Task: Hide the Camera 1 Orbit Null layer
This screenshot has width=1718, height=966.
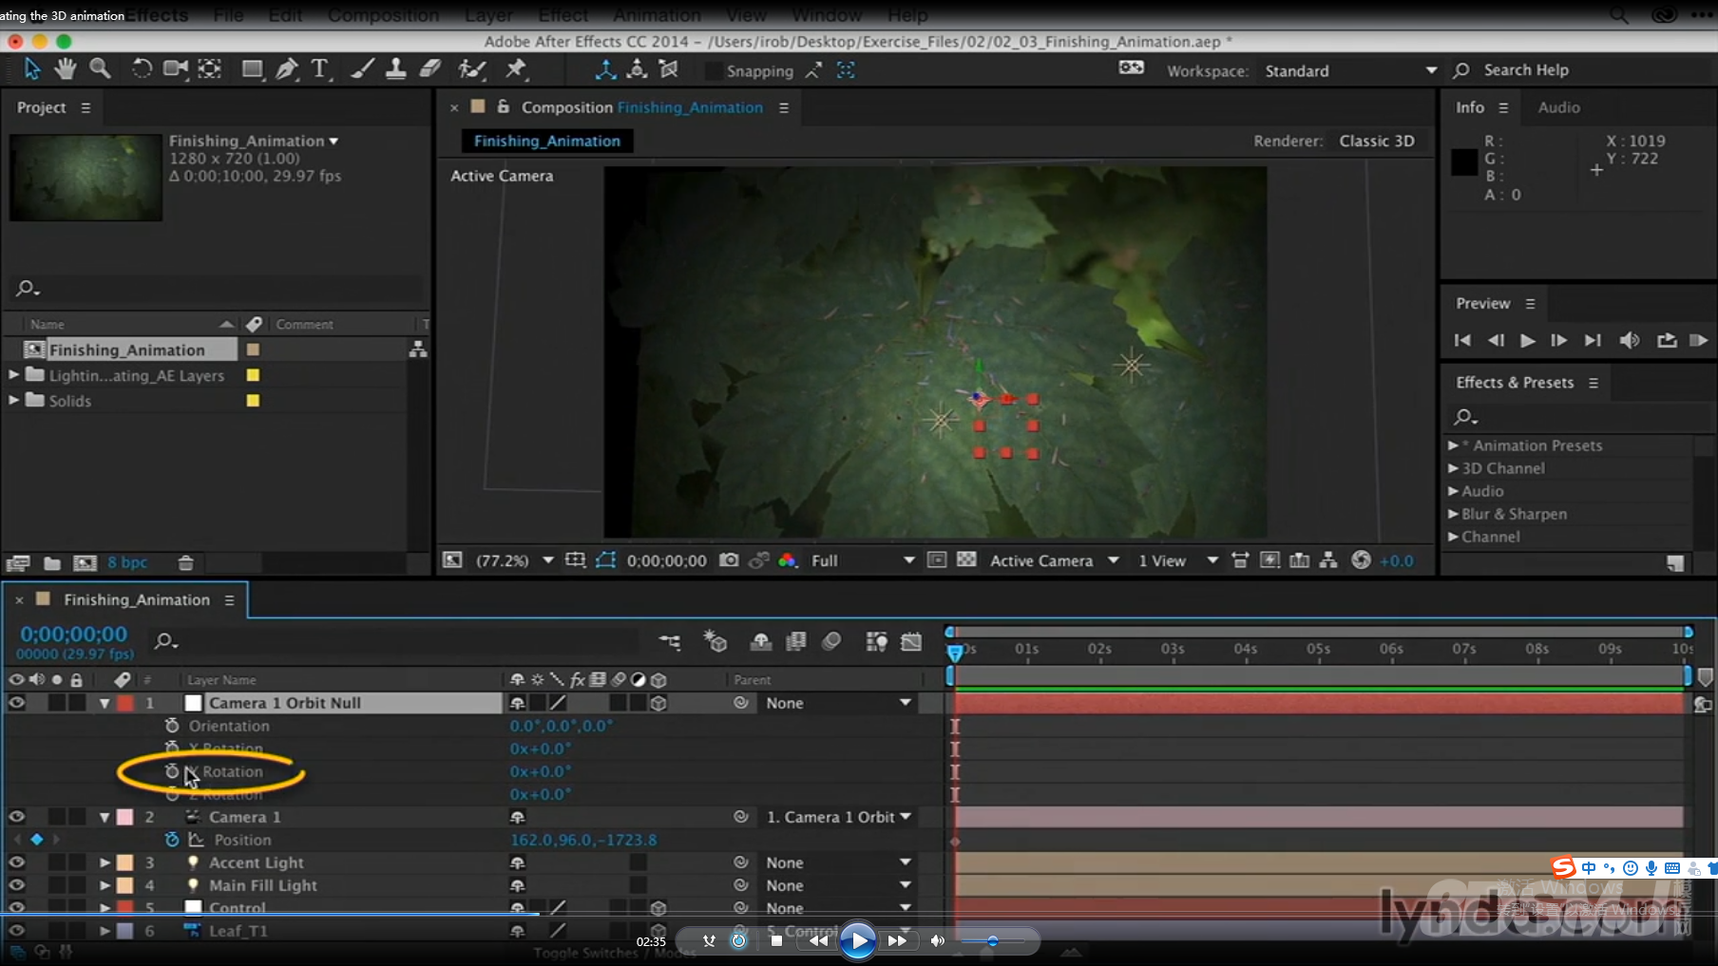Action: coord(16,703)
